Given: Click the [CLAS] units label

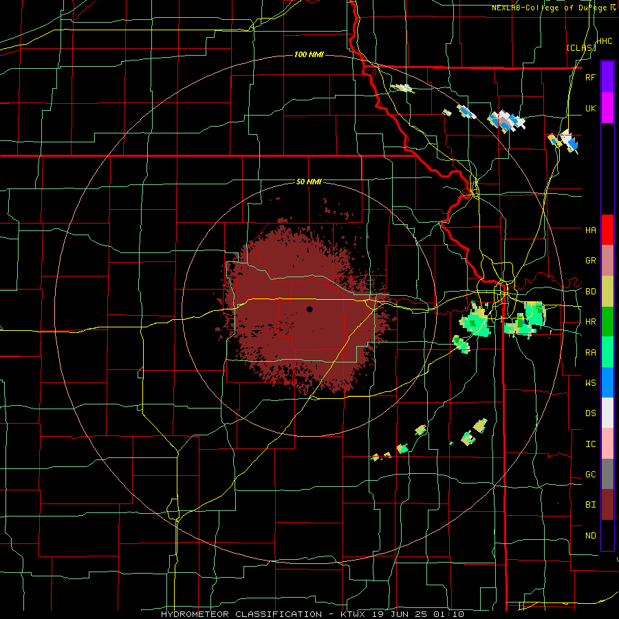Looking at the screenshot, I should (x=581, y=47).
